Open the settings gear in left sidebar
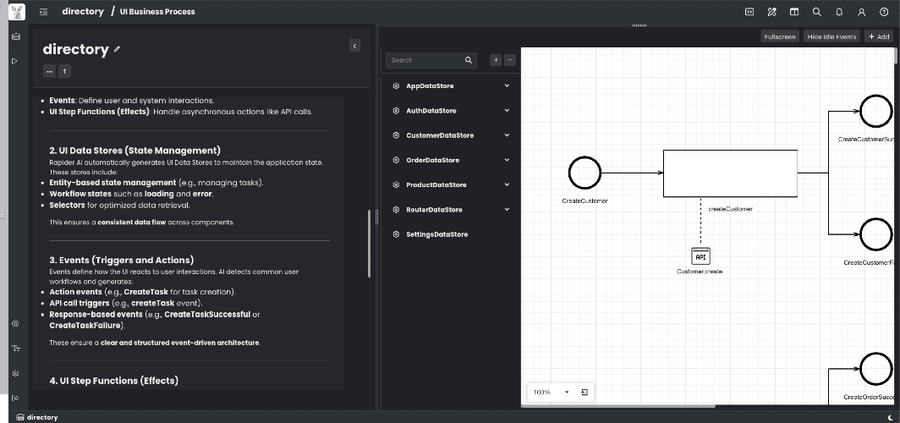The width and height of the screenshot is (900, 423). 15,373
